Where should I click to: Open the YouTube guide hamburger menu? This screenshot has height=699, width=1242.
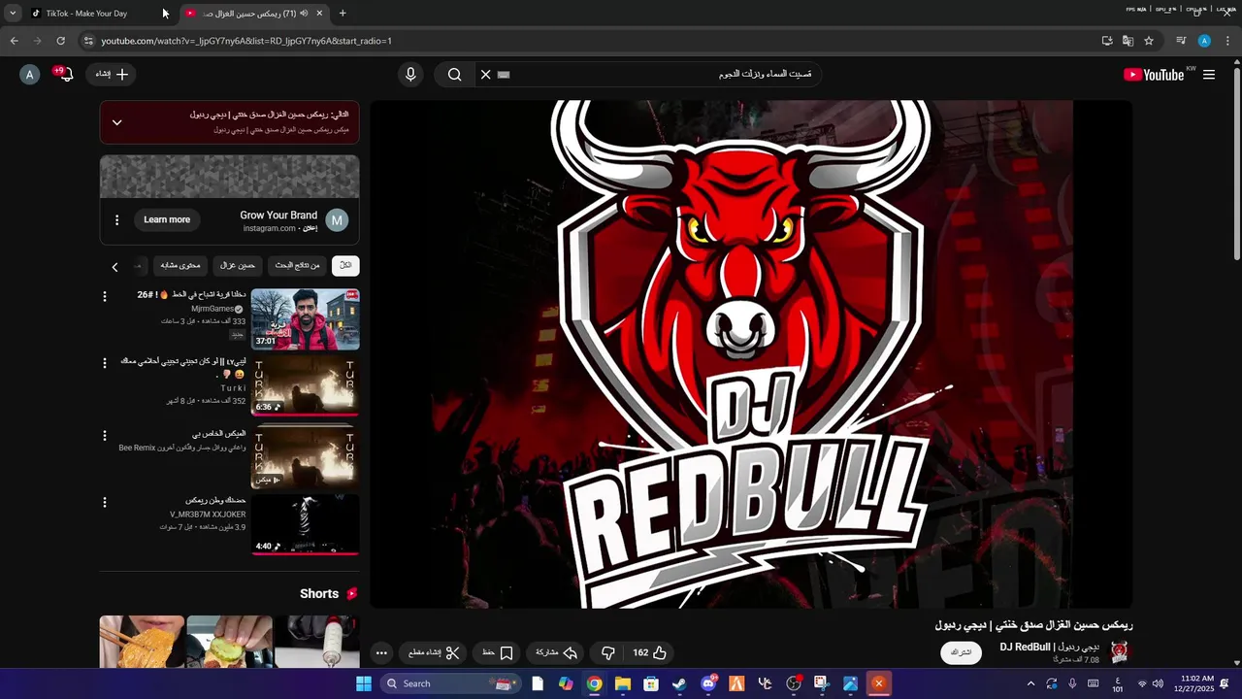[1209, 75]
